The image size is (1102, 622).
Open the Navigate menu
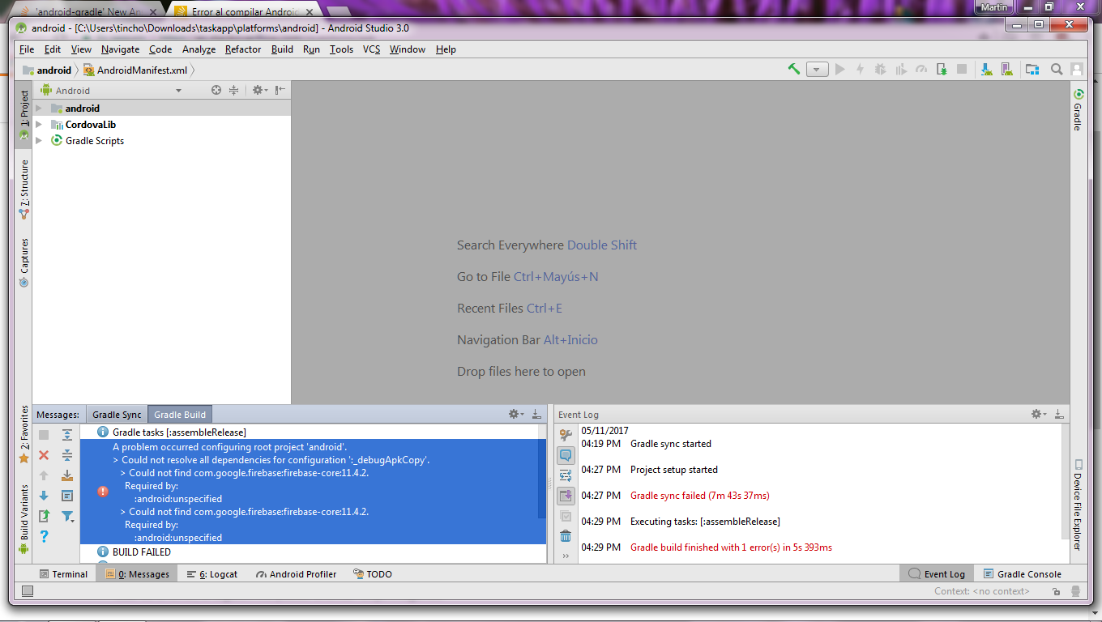(x=120, y=49)
